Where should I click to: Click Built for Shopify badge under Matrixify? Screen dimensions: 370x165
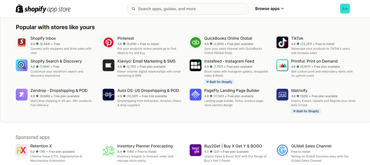[x=306, y=111]
